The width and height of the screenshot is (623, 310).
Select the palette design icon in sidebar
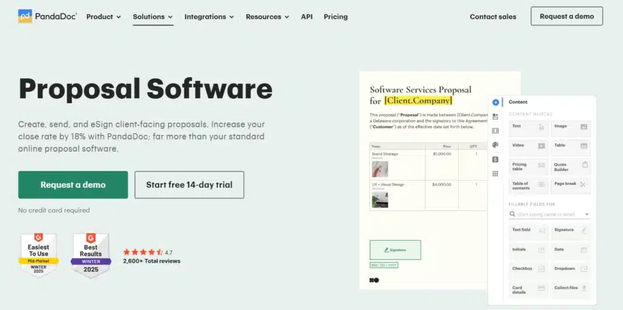495,145
